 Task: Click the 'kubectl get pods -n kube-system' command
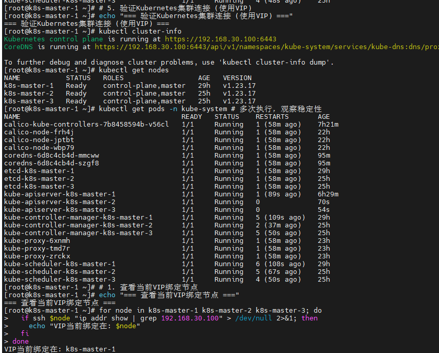click(x=163, y=109)
